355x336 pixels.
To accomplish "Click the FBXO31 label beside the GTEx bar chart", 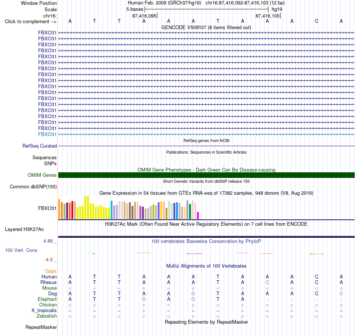I will click(x=47, y=208).
